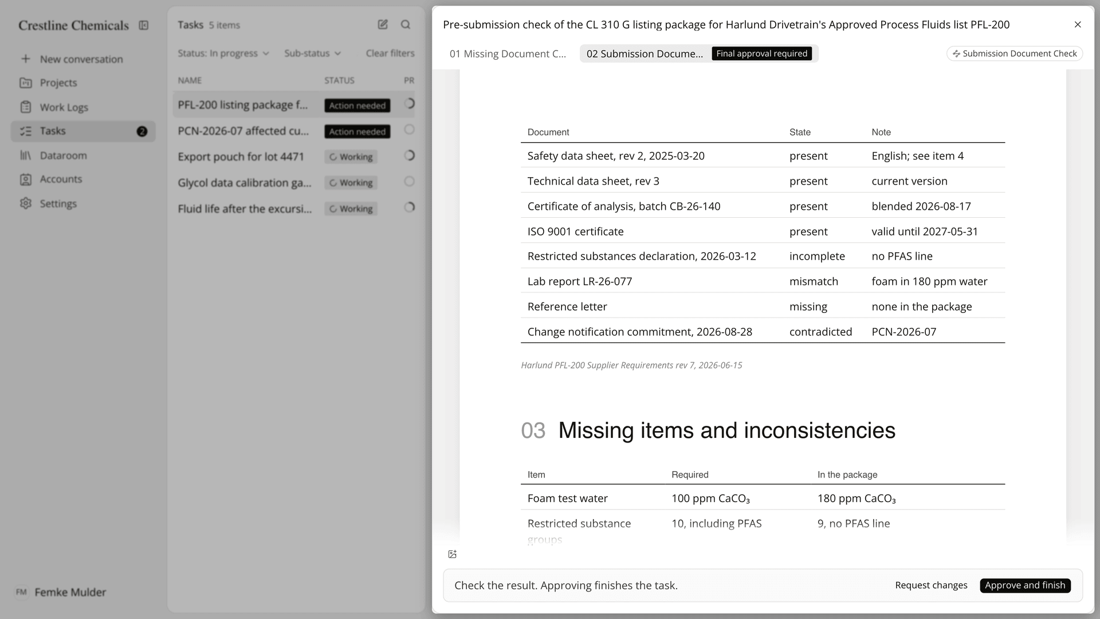The image size is (1100, 619).
Task: Click Femke Mulder user profile
Action: [x=61, y=592]
